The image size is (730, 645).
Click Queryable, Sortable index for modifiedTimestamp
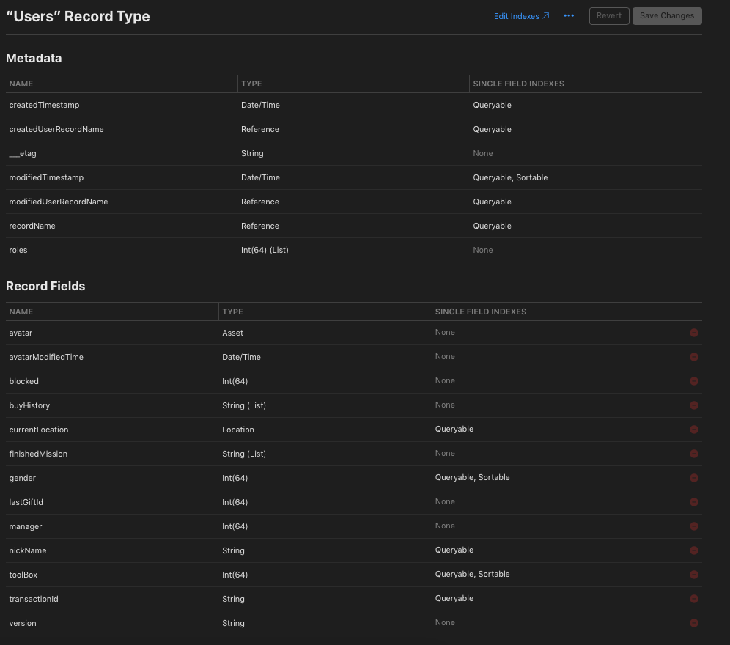[x=510, y=178]
